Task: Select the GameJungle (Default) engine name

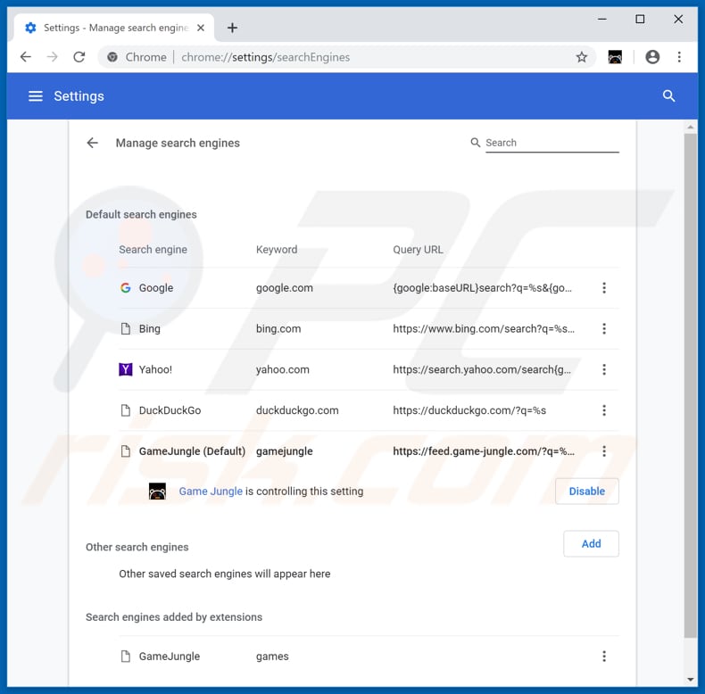Action: point(192,451)
